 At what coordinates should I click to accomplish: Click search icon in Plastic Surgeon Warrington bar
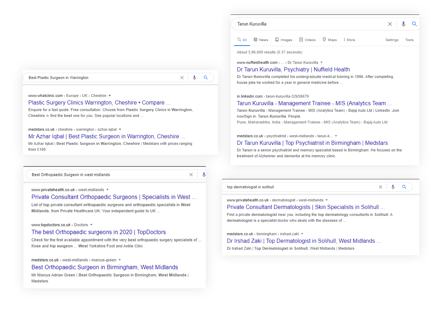pyautogui.click(x=205, y=78)
